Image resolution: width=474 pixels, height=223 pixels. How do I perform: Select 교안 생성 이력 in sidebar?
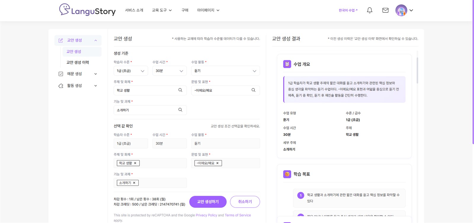78,62
